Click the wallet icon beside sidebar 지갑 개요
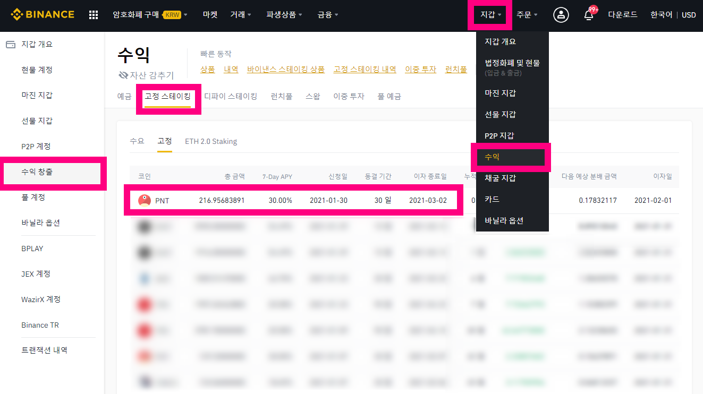 [x=11, y=45]
